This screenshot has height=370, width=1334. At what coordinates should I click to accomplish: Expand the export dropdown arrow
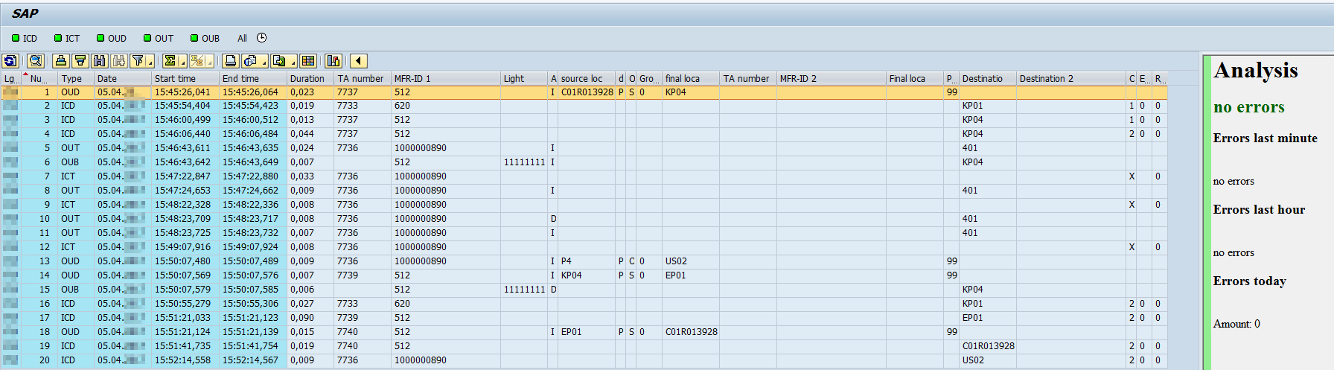(294, 63)
